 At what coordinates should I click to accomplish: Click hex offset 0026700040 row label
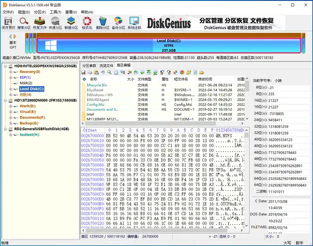coord(93,155)
